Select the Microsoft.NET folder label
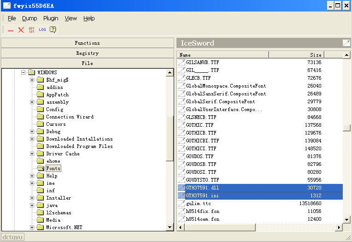This screenshot has width=352, height=242. 64,227
